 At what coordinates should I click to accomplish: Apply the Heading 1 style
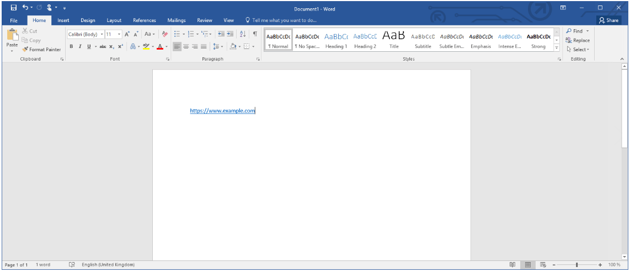tap(337, 40)
